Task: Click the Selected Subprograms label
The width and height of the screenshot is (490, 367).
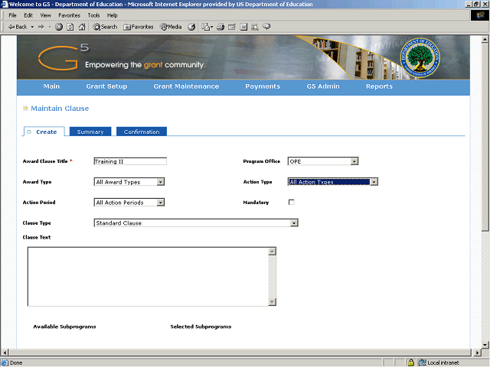Action: click(201, 326)
